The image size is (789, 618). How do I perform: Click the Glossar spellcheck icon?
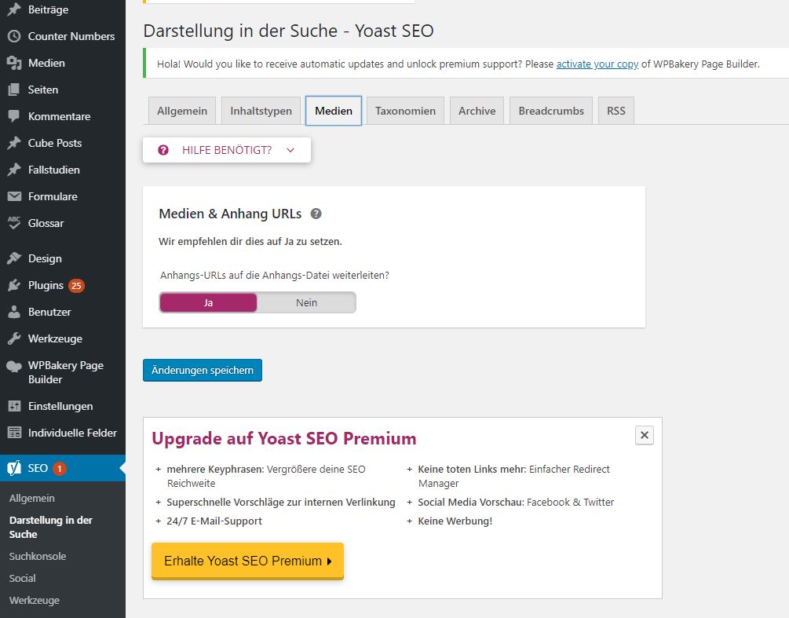click(x=14, y=223)
